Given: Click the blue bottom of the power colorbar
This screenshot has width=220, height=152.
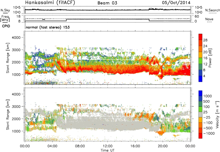Looking at the screenshot, I should tap(200, 79).
